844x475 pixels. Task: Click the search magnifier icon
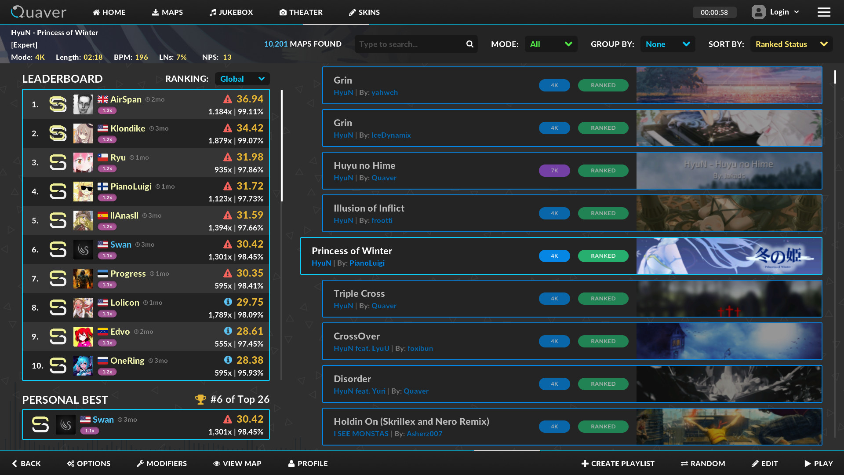469,44
